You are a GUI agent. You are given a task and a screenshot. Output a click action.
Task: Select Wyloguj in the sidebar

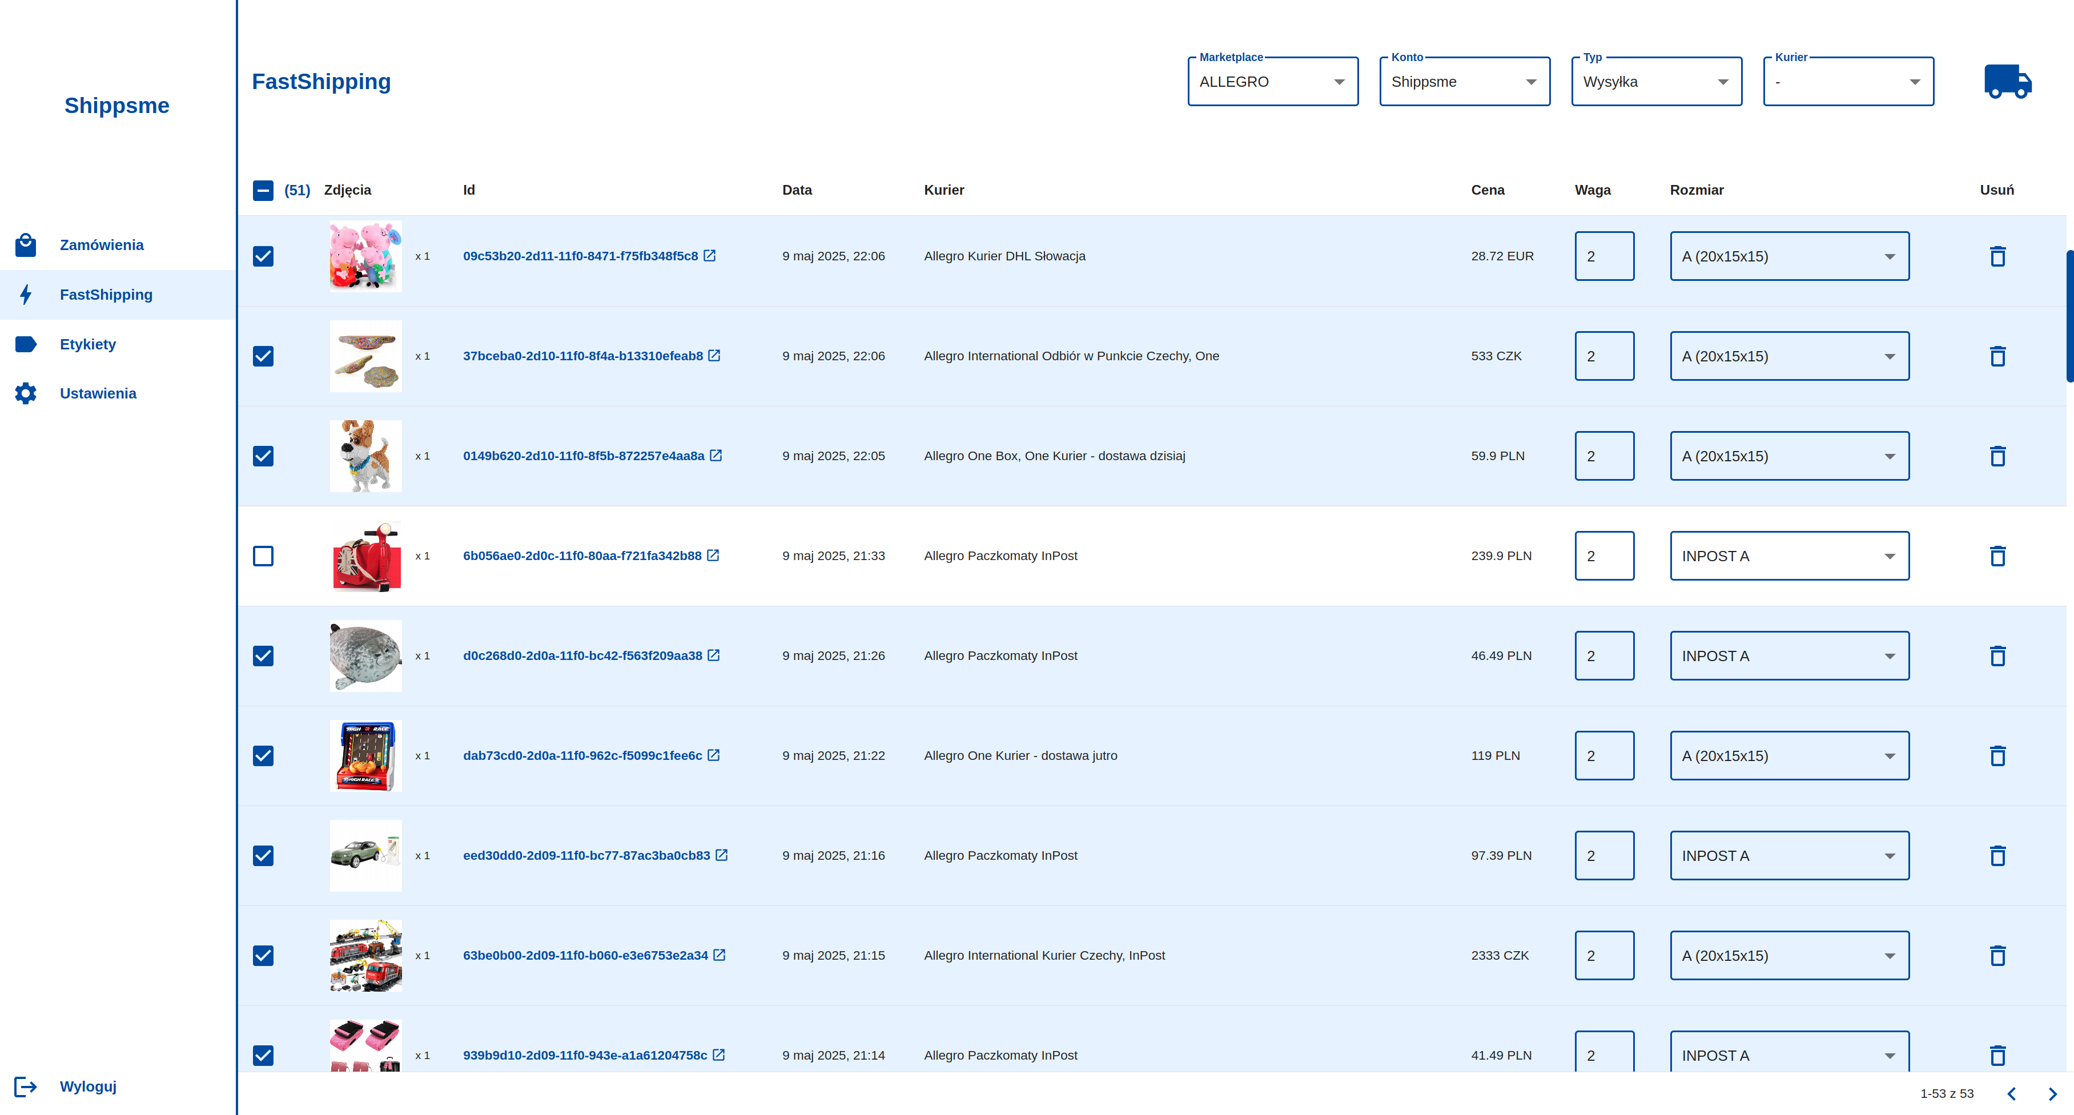coord(118,1086)
